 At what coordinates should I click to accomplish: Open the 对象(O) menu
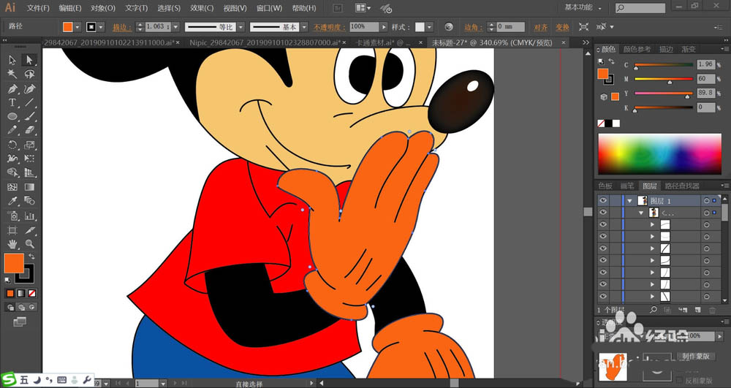[102, 8]
